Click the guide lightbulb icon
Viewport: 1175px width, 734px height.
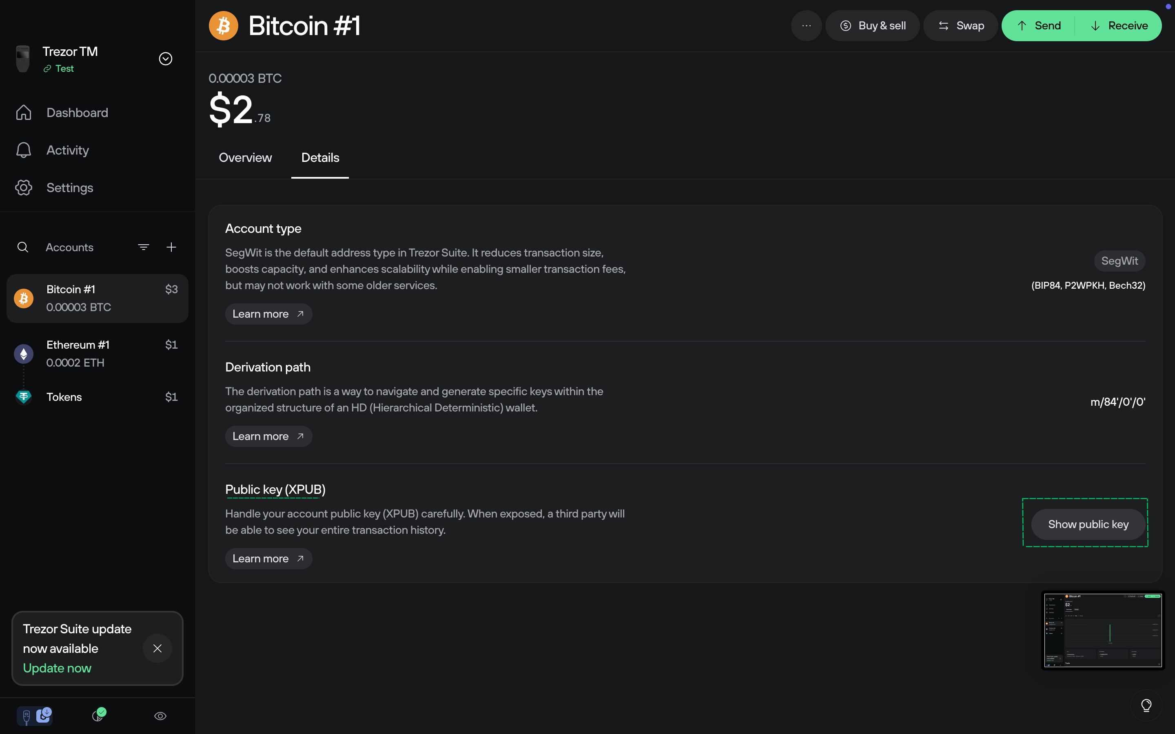tap(1146, 705)
